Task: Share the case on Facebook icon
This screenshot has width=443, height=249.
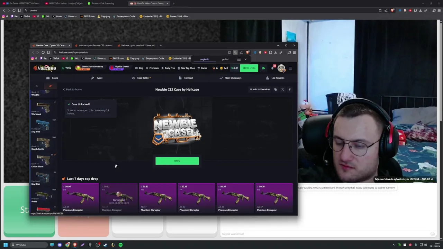Action: tap(290, 90)
